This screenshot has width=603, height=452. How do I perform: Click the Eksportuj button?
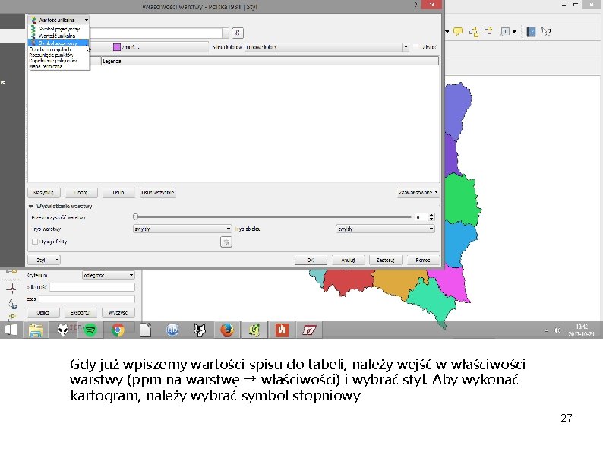81,312
